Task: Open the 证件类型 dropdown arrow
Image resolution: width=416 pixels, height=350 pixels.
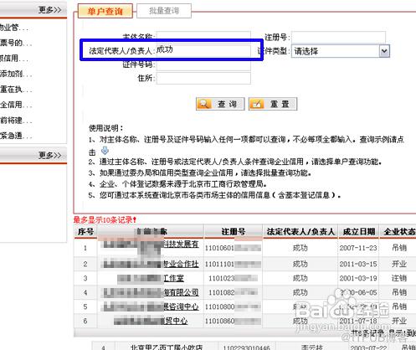Action: 384,51
